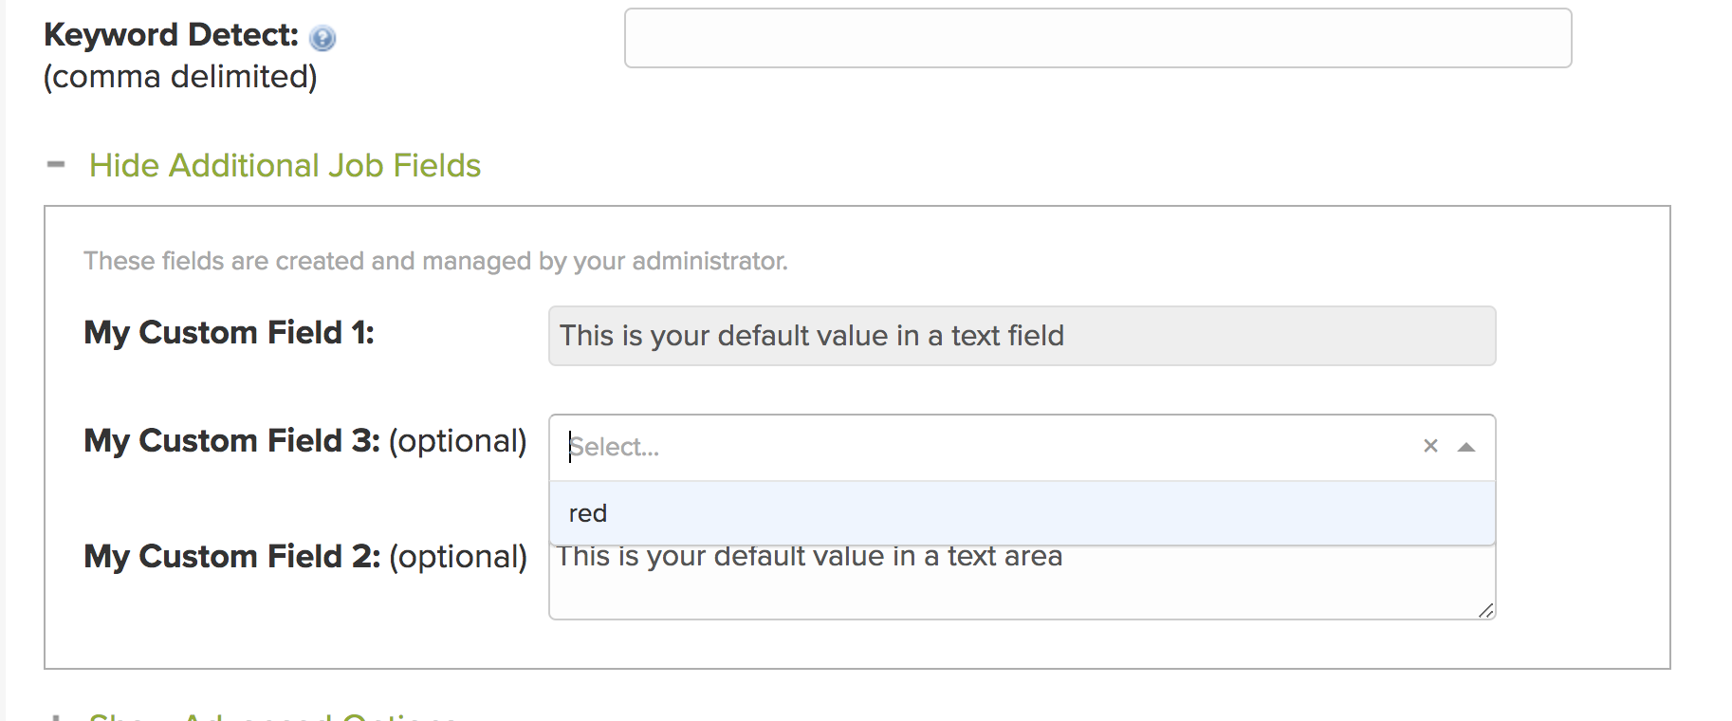
Task: Click the administrator-managed fields notice text
Action: (435, 261)
